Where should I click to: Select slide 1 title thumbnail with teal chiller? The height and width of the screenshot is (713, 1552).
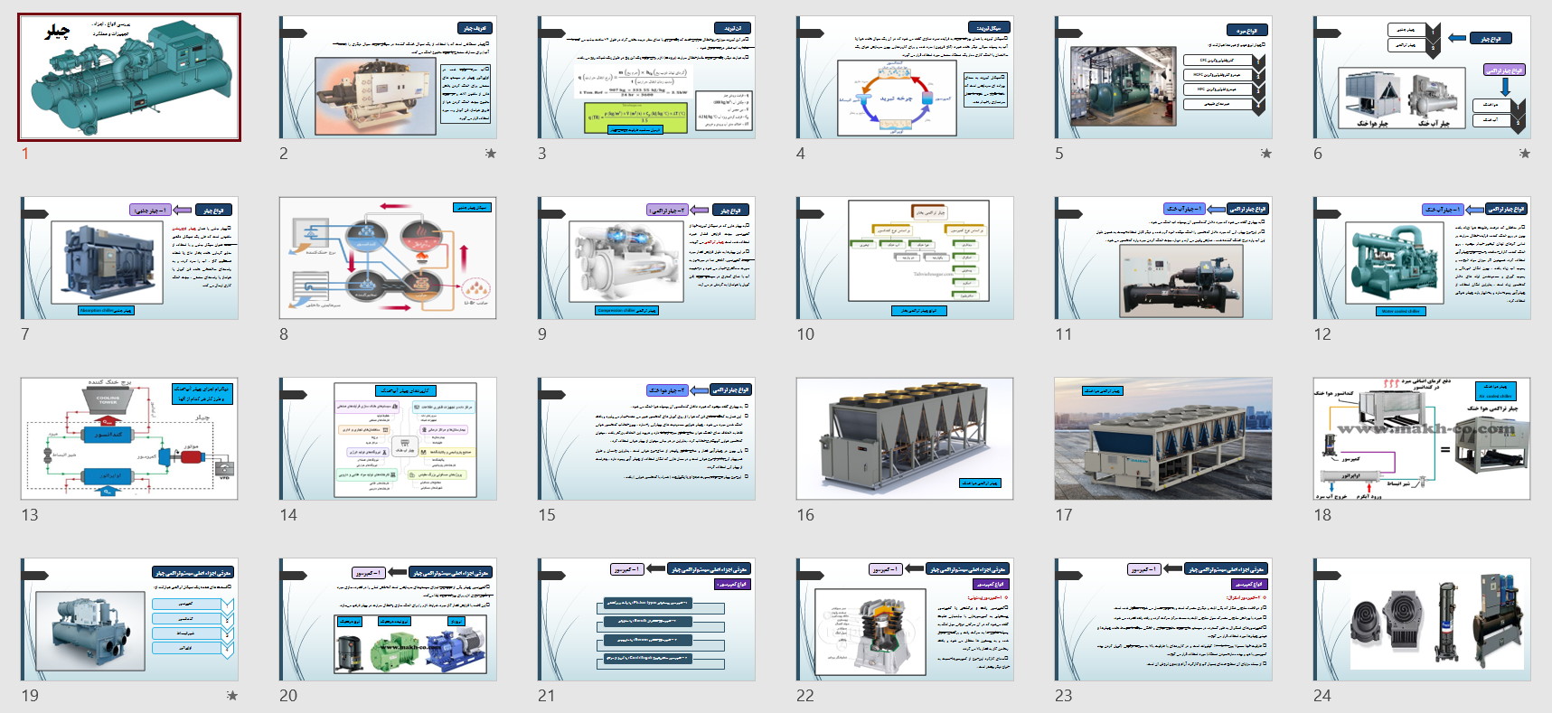click(129, 78)
